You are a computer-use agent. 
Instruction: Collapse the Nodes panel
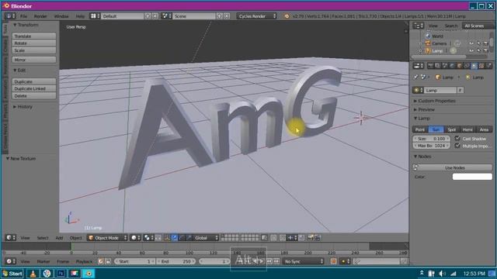pos(422,157)
